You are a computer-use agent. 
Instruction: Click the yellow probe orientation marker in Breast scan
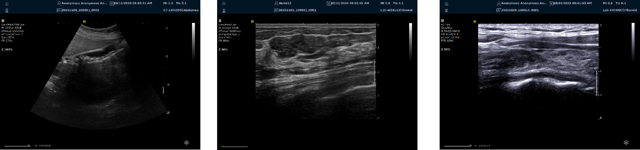(253, 21)
